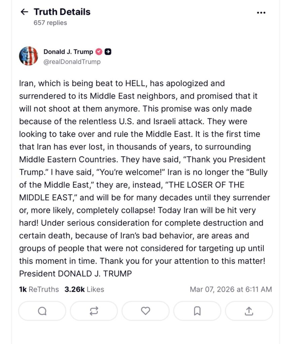The height and width of the screenshot is (344, 288).
Task: ReTruth this post with arrows button
Action: pos(94,311)
